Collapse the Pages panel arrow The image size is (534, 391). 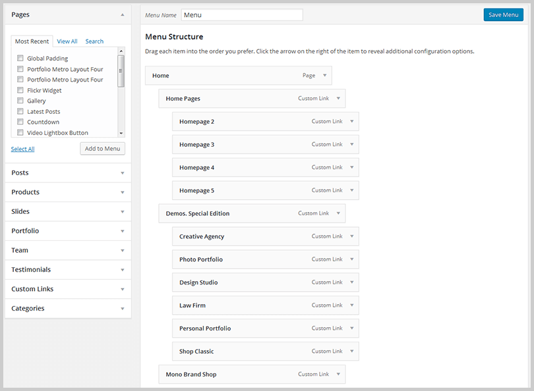[x=122, y=14]
